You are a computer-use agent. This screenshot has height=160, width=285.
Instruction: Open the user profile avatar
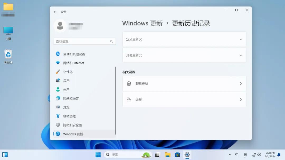click(60, 26)
